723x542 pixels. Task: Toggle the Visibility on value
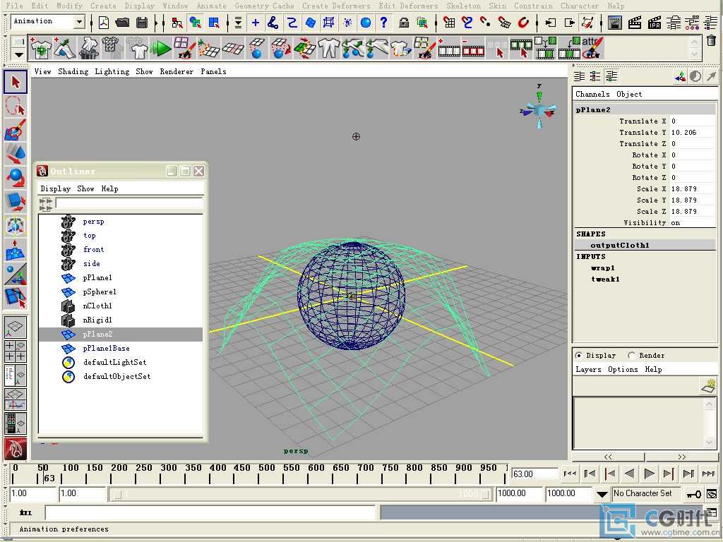tap(691, 222)
